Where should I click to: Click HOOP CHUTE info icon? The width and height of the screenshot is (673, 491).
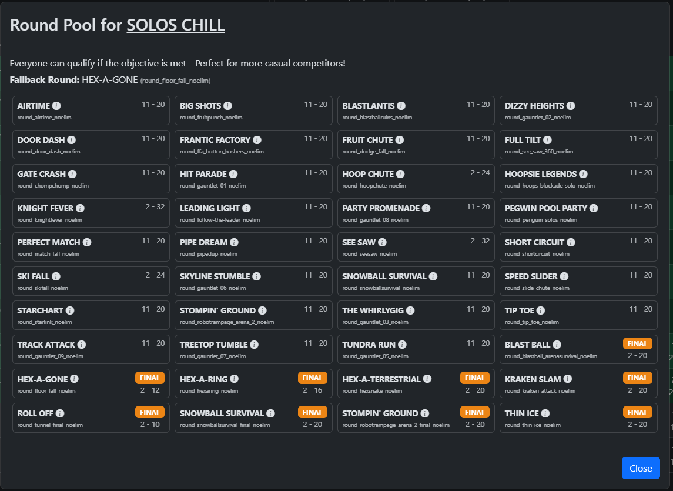[x=400, y=174]
